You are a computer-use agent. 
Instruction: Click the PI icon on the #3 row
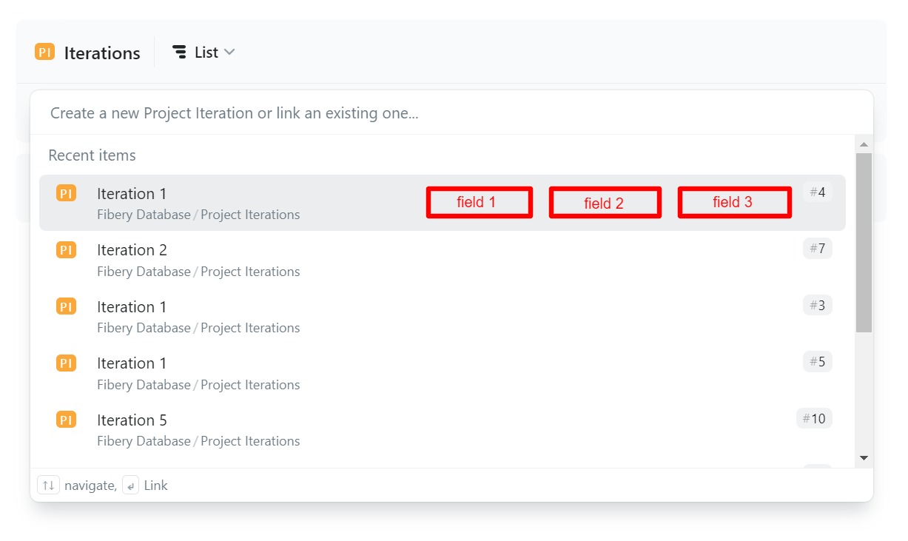66,306
